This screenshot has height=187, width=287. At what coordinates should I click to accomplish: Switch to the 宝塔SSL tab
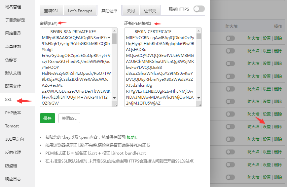tap(51, 11)
